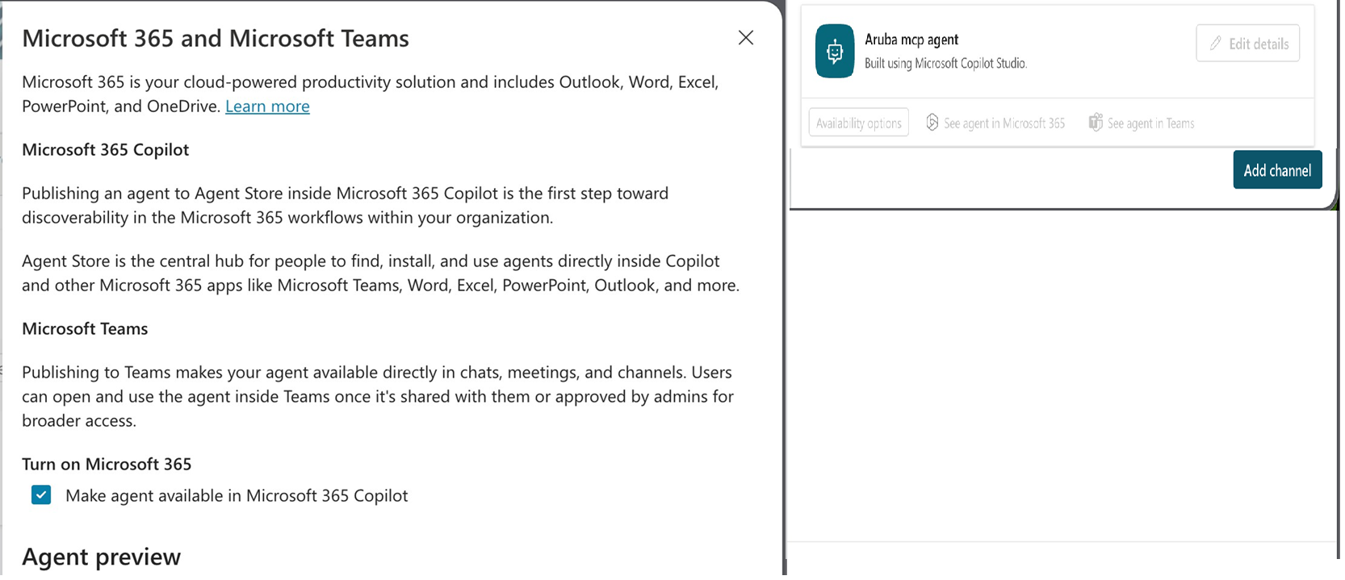Click the Turn on Microsoft 365 heading
This screenshot has height=580, width=1345.
point(107,465)
